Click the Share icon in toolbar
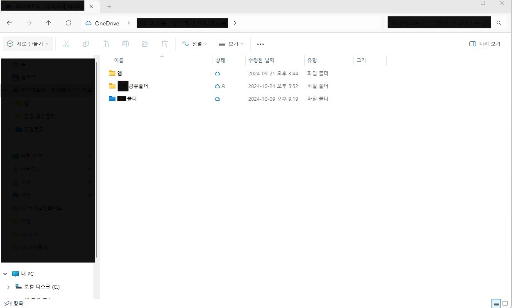 click(145, 44)
